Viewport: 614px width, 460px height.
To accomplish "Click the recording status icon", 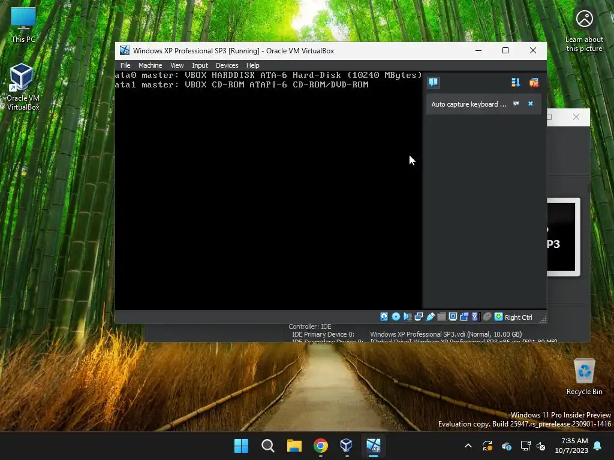I will (x=464, y=317).
